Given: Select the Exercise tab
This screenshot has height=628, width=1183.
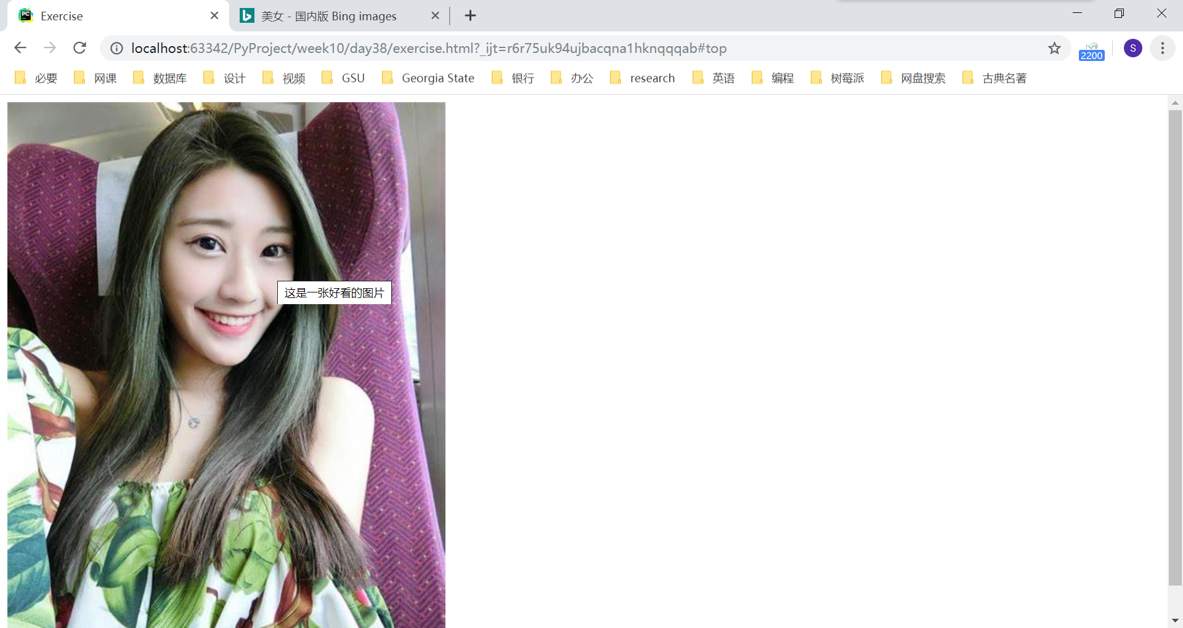Looking at the screenshot, I should click(111, 16).
